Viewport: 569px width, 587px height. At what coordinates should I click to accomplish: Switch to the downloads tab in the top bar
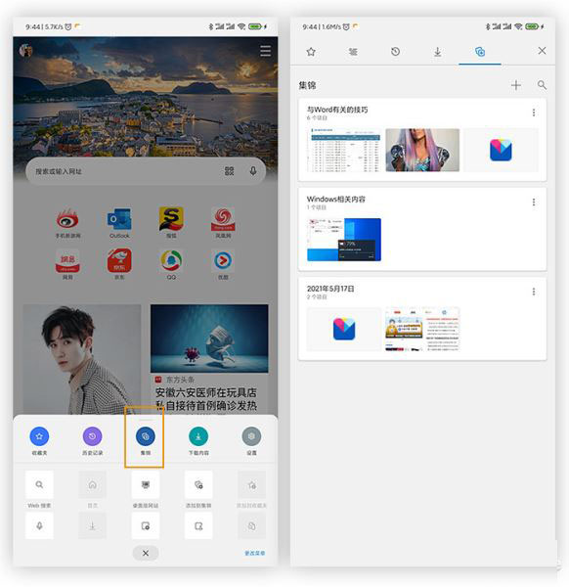(x=437, y=52)
